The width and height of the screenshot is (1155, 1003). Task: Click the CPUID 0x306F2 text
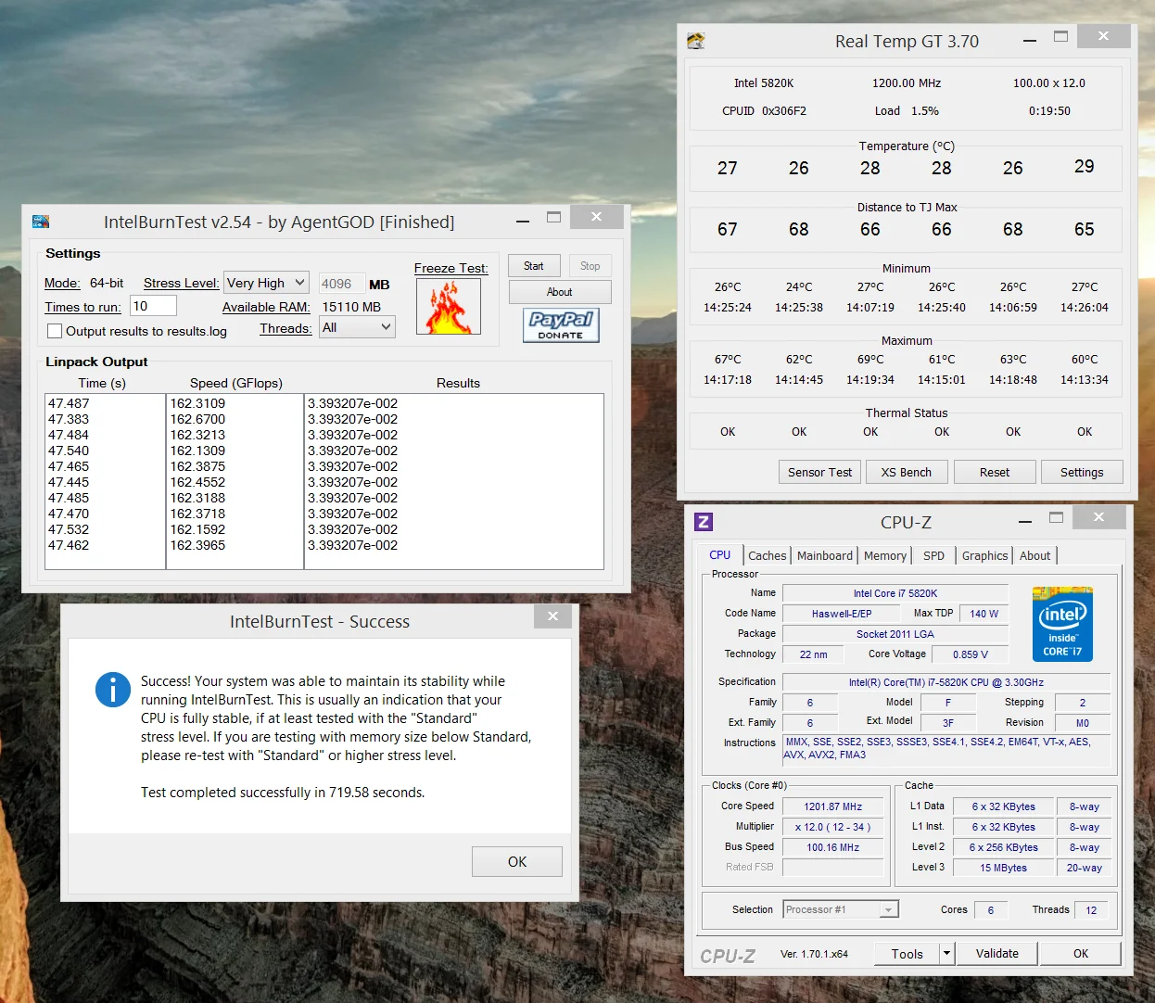coord(764,110)
